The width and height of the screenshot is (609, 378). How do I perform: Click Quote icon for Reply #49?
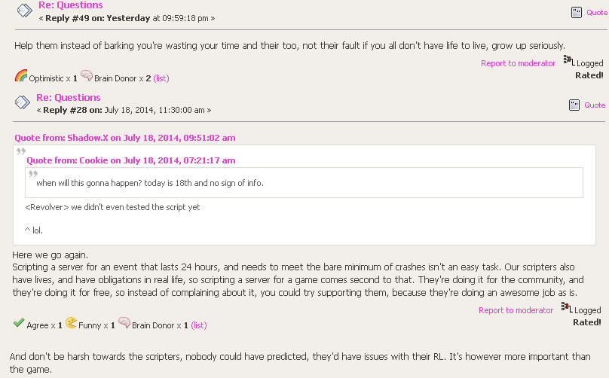(577, 12)
